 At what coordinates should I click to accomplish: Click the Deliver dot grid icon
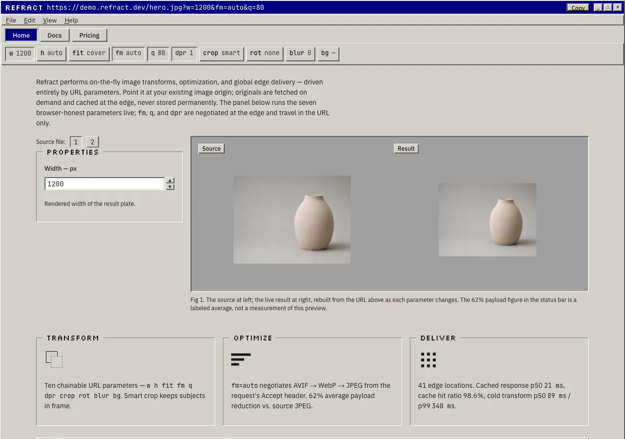(428, 360)
